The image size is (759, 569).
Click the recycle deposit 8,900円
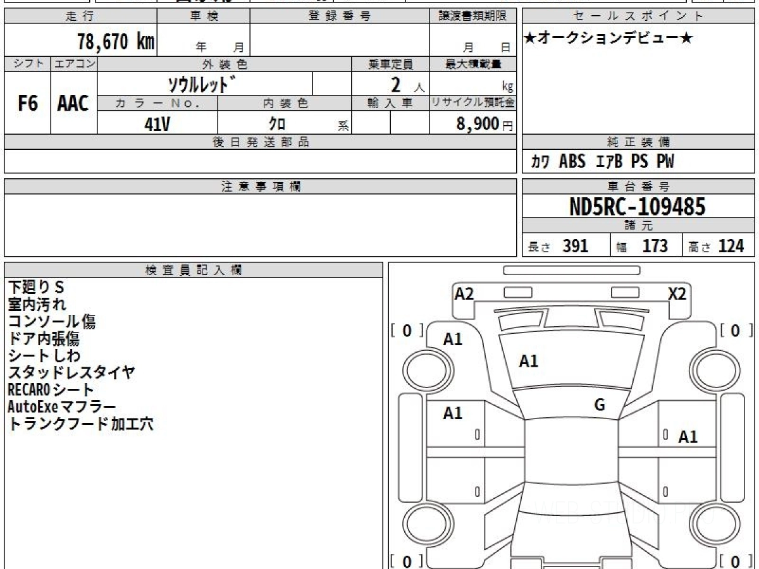(485, 124)
